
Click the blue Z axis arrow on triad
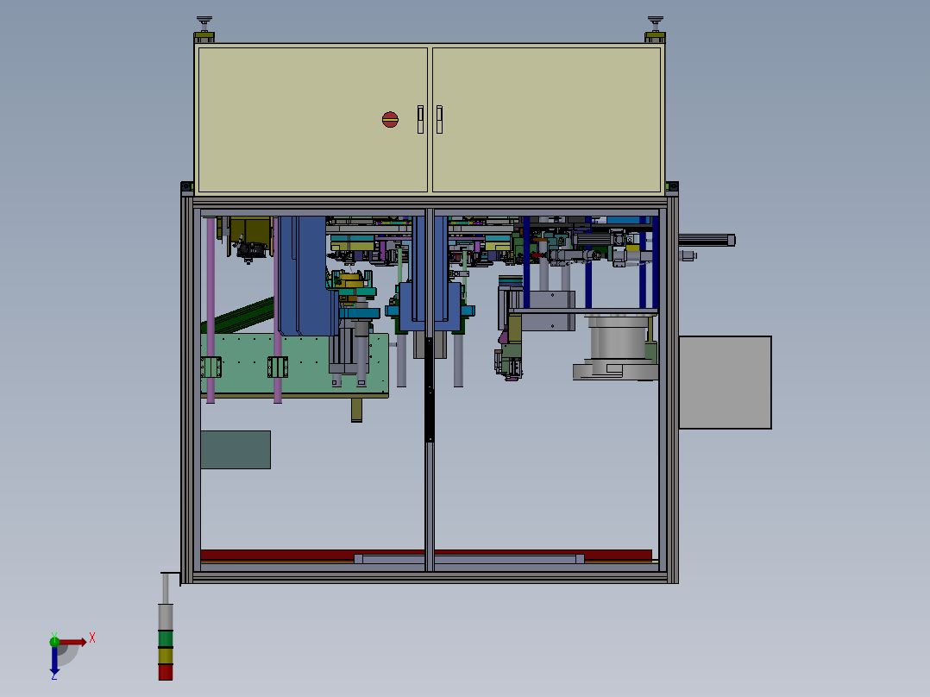click(54, 661)
